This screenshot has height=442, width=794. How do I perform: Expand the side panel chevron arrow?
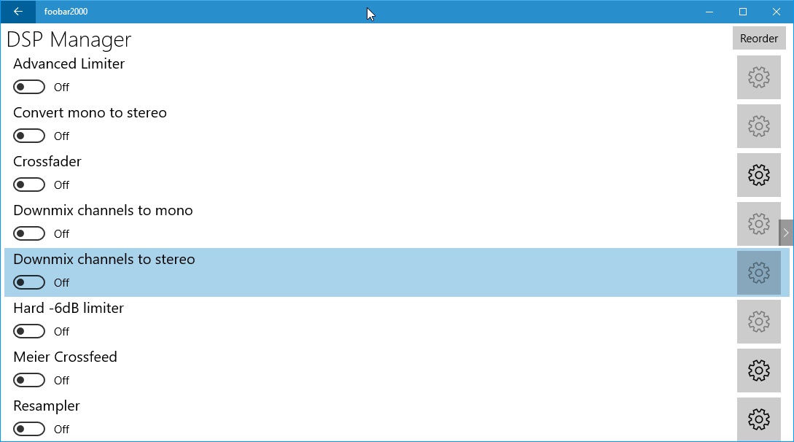click(786, 233)
